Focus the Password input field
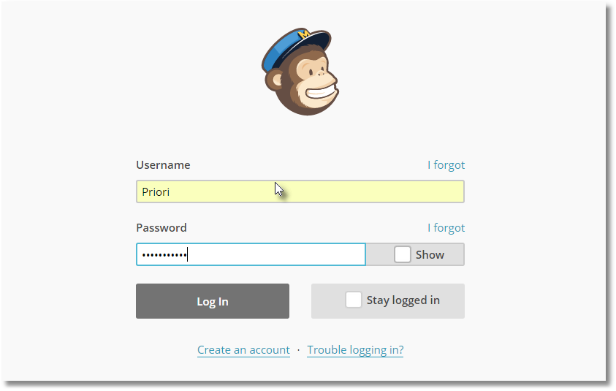This screenshot has width=616, height=391. coord(251,254)
